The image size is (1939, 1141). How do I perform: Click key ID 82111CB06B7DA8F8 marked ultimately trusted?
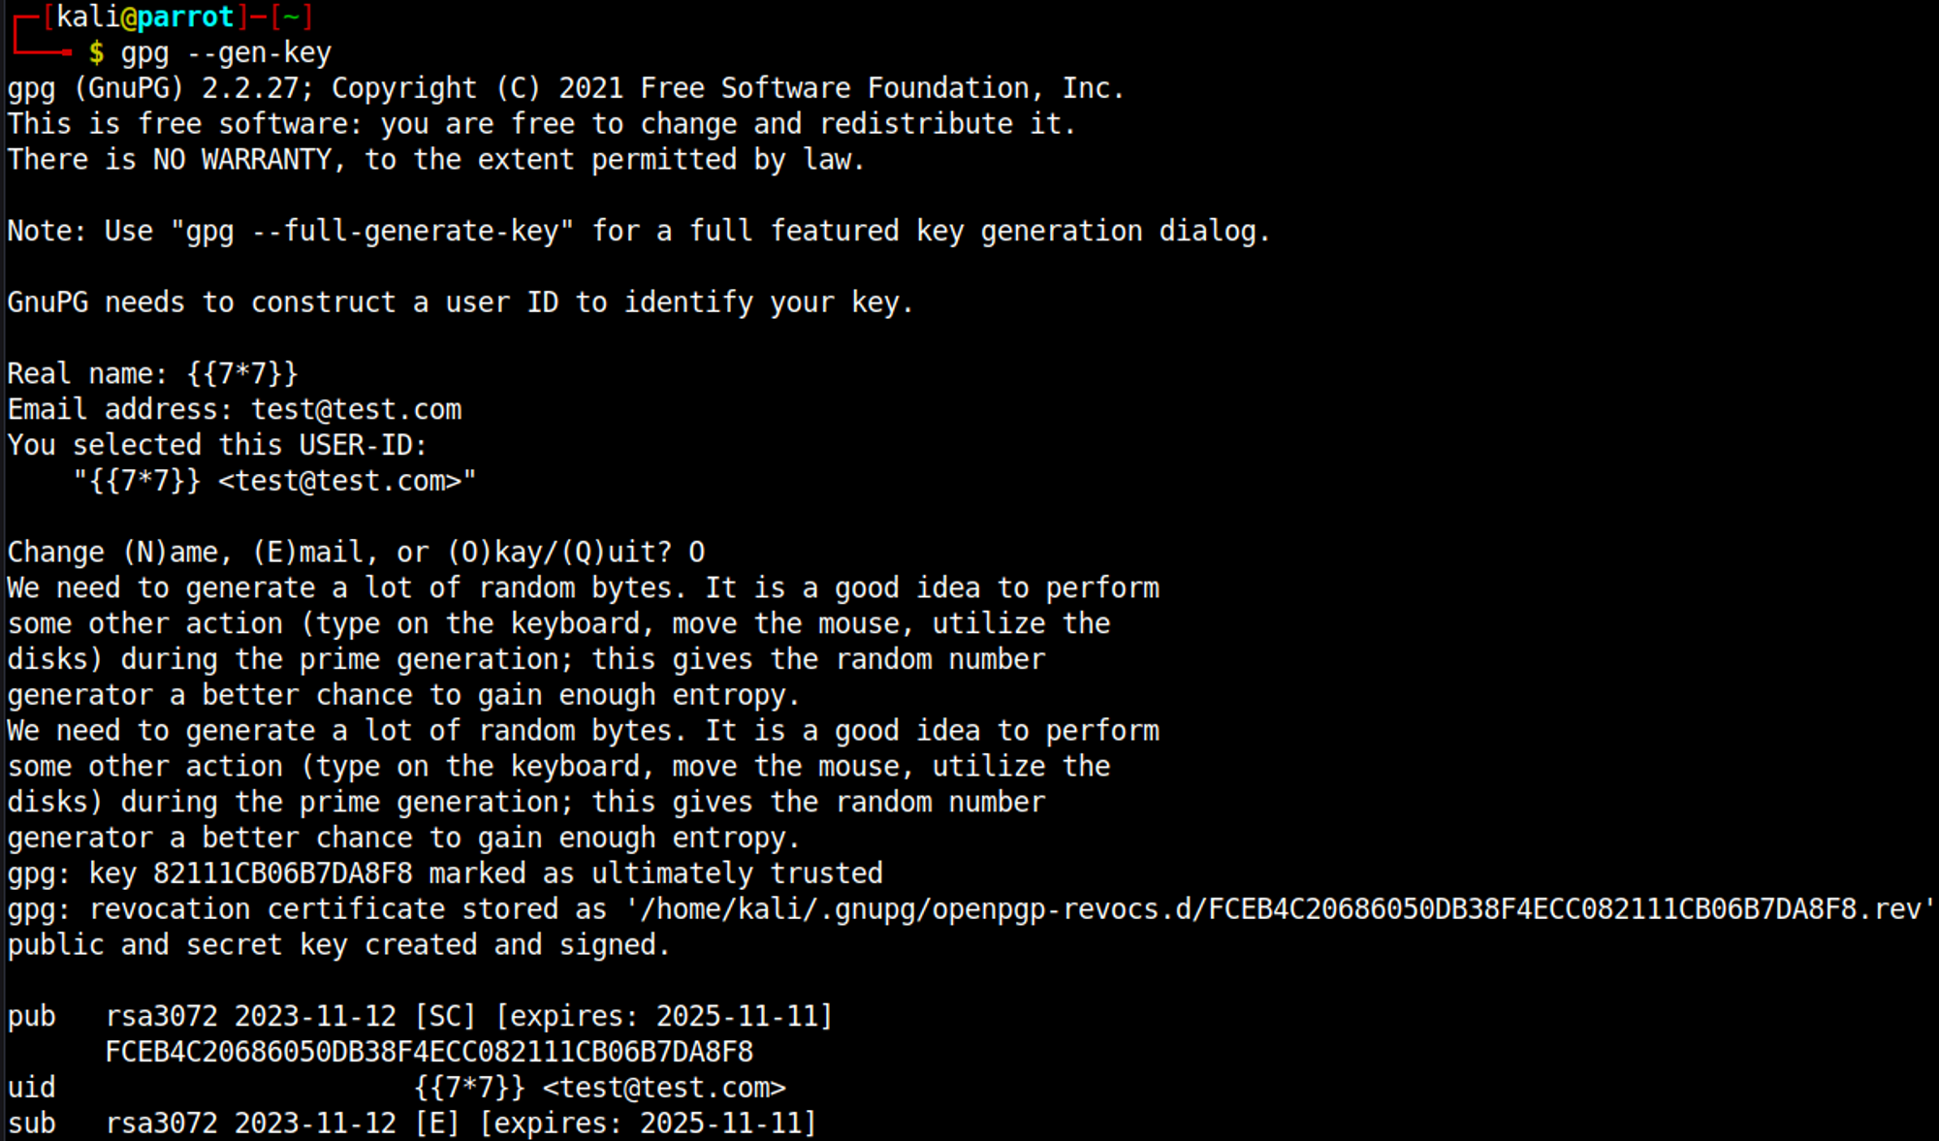pyautogui.click(x=282, y=873)
